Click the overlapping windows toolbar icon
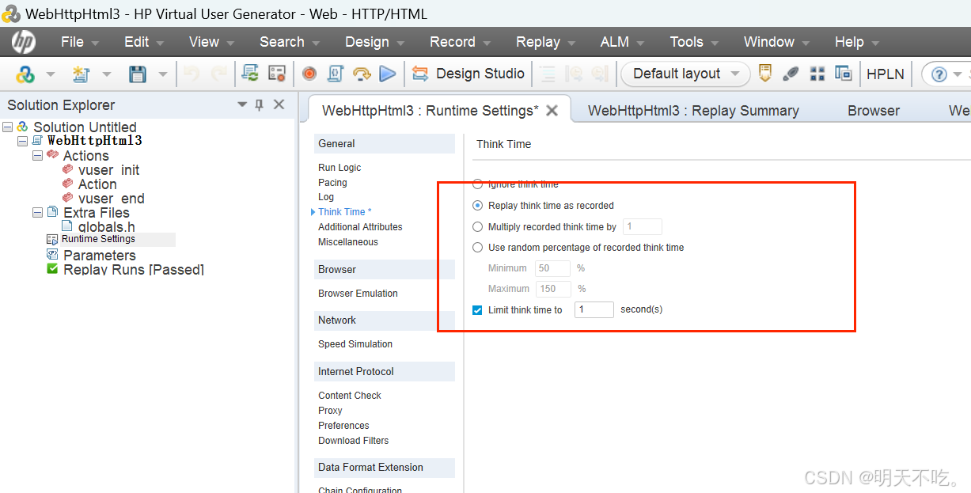Image resolution: width=971 pixels, height=493 pixels. 844,74
